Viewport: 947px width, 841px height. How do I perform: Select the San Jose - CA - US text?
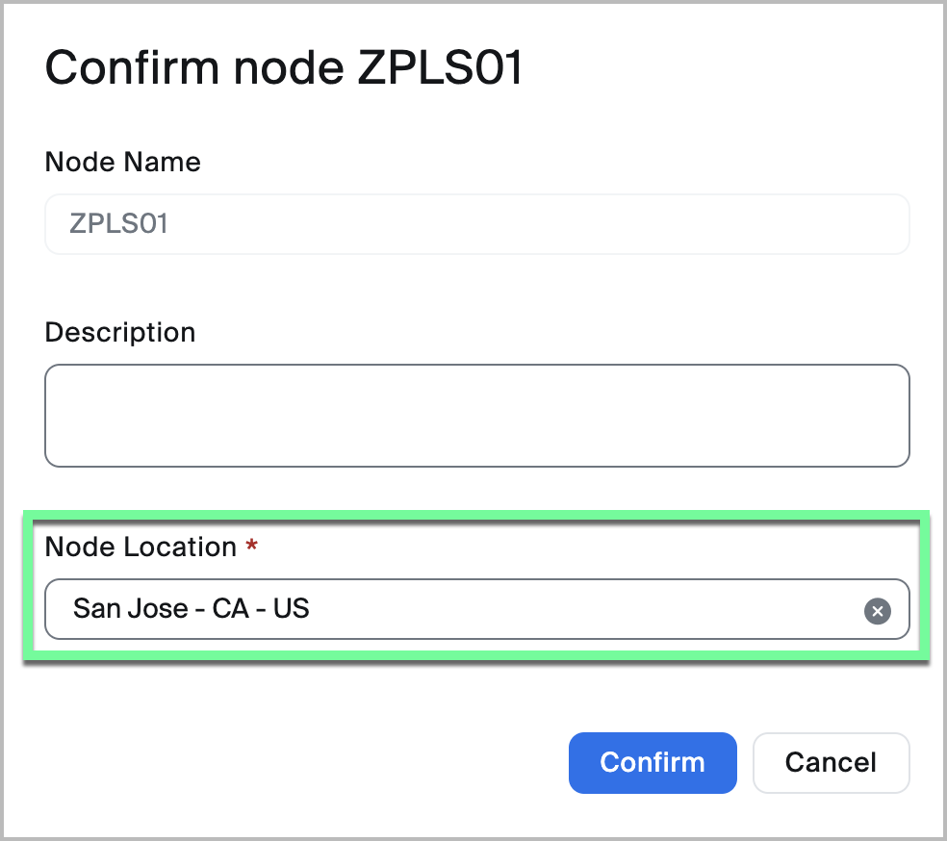tap(192, 608)
